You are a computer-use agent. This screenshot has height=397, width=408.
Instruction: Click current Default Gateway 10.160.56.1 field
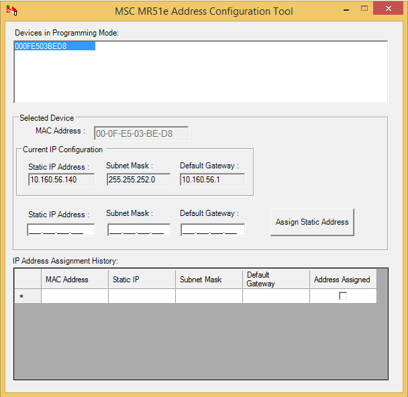pos(212,180)
